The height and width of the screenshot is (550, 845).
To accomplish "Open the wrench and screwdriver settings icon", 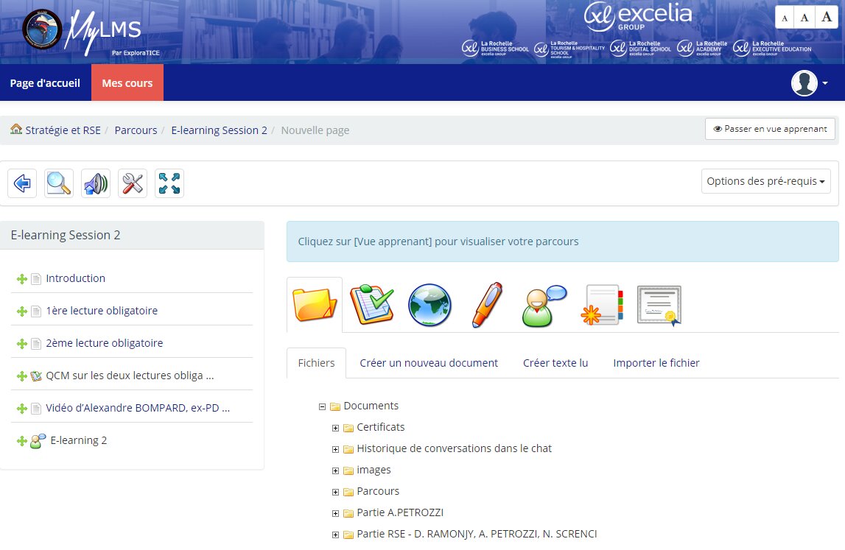I will click(x=133, y=183).
